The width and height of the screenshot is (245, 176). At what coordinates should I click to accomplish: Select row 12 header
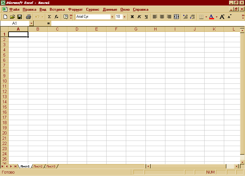pyautogui.click(x=5, y=91)
